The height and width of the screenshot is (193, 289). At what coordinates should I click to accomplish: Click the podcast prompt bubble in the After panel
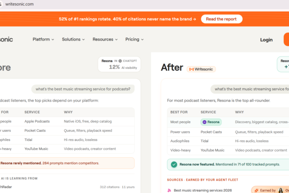[250, 89]
